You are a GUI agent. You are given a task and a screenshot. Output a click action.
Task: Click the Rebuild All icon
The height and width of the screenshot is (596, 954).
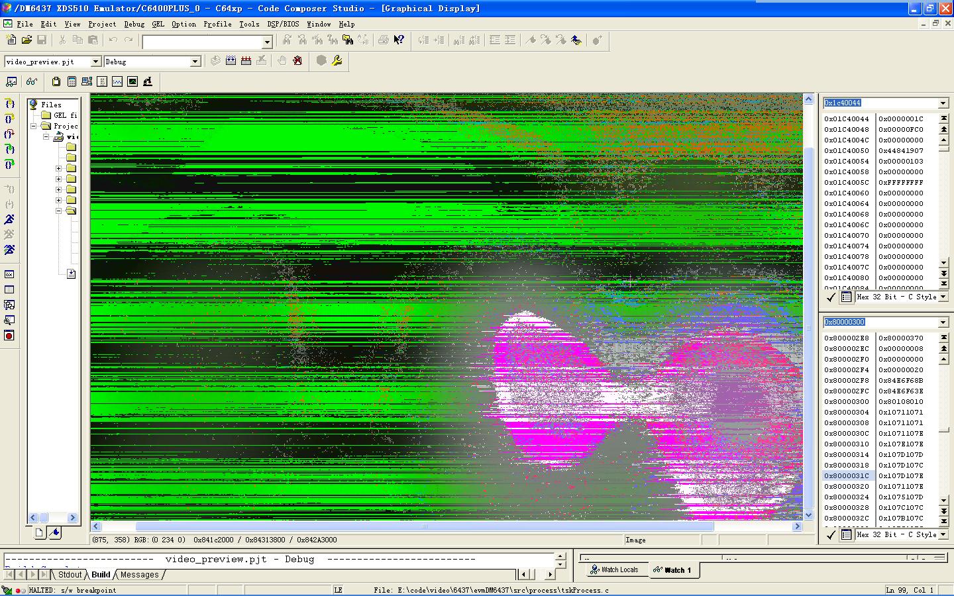(246, 61)
